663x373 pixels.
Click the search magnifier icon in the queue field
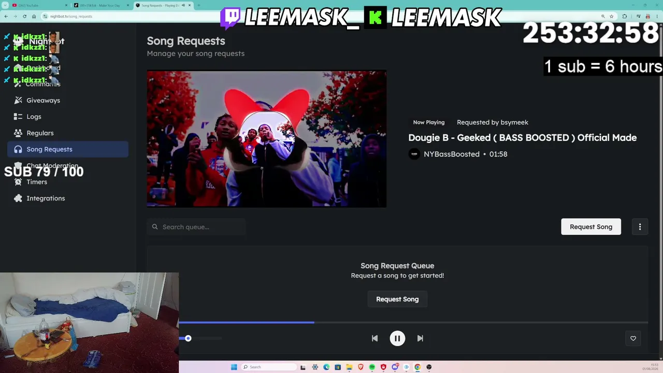tap(155, 227)
